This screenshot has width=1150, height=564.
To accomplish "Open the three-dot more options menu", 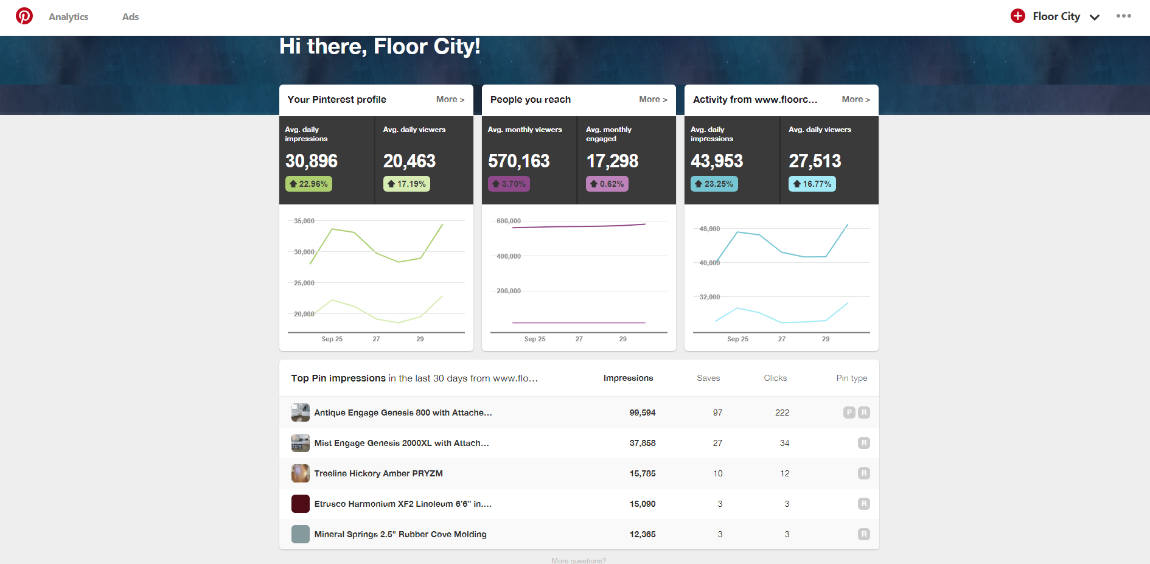I will pos(1124,16).
